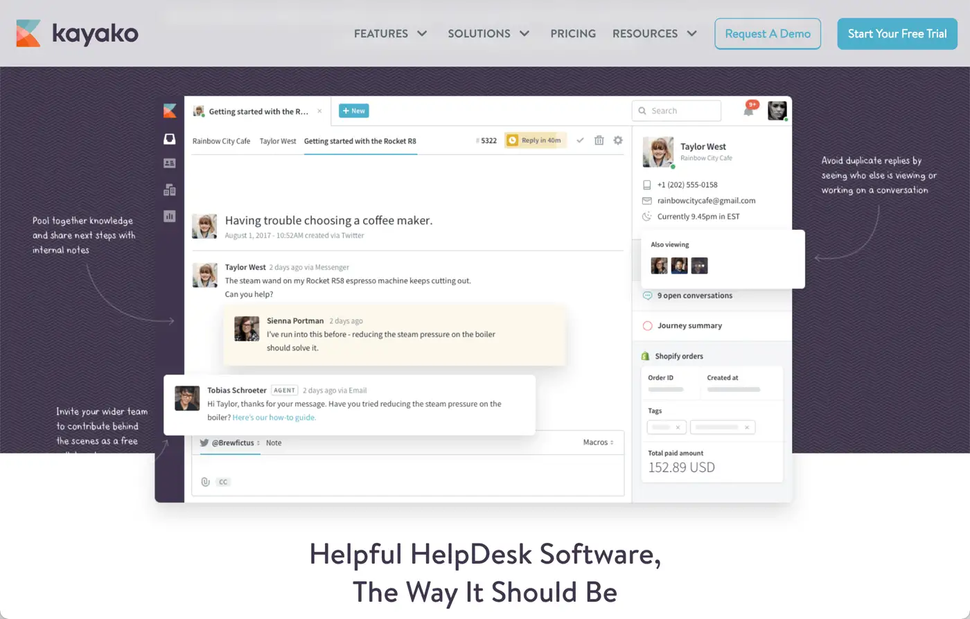Mark the conversation complete with the checkmark icon
This screenshot has width=970, height=619.
[580, 141]
